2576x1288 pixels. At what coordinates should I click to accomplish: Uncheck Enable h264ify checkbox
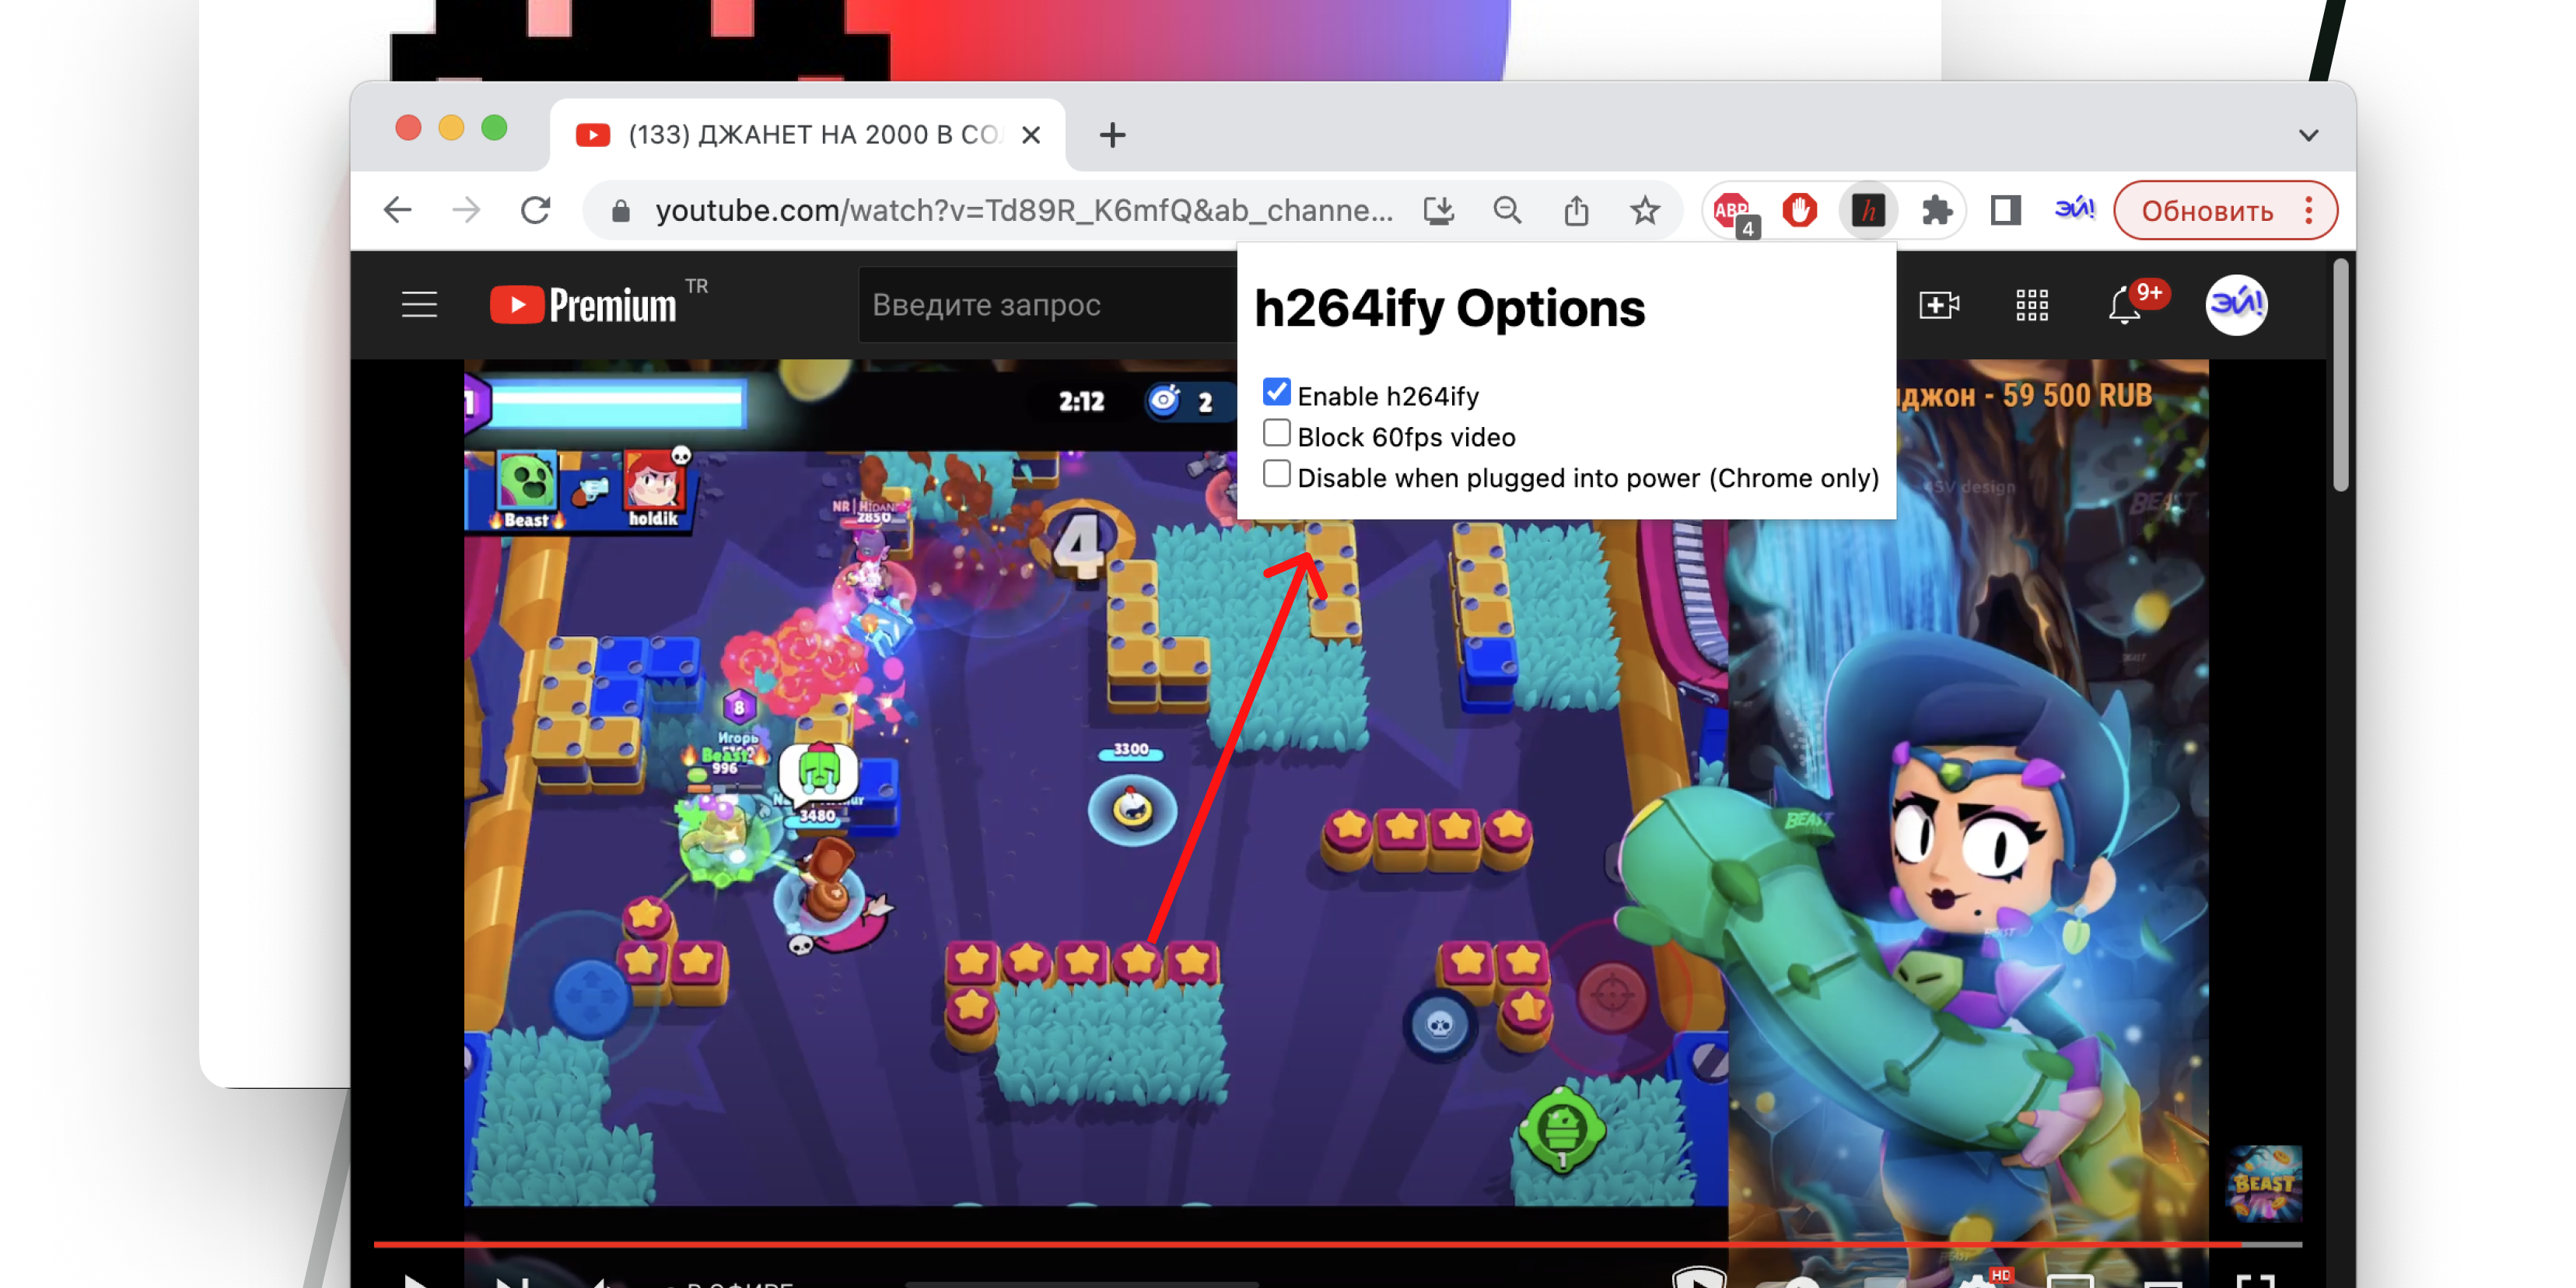1276,392
